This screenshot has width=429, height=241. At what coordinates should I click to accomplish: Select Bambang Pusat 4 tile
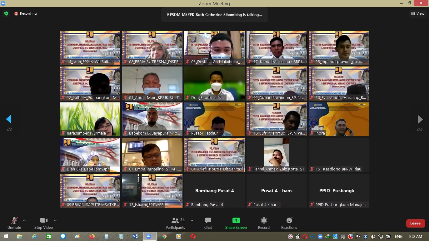[214, 191]
